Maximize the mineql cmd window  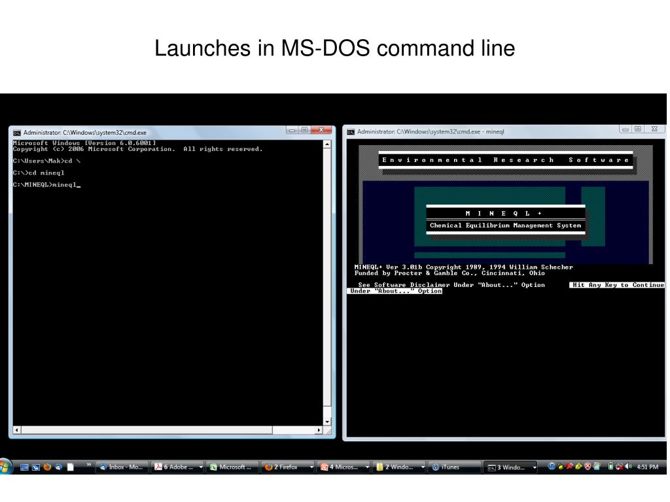click(x=638, y=129)
